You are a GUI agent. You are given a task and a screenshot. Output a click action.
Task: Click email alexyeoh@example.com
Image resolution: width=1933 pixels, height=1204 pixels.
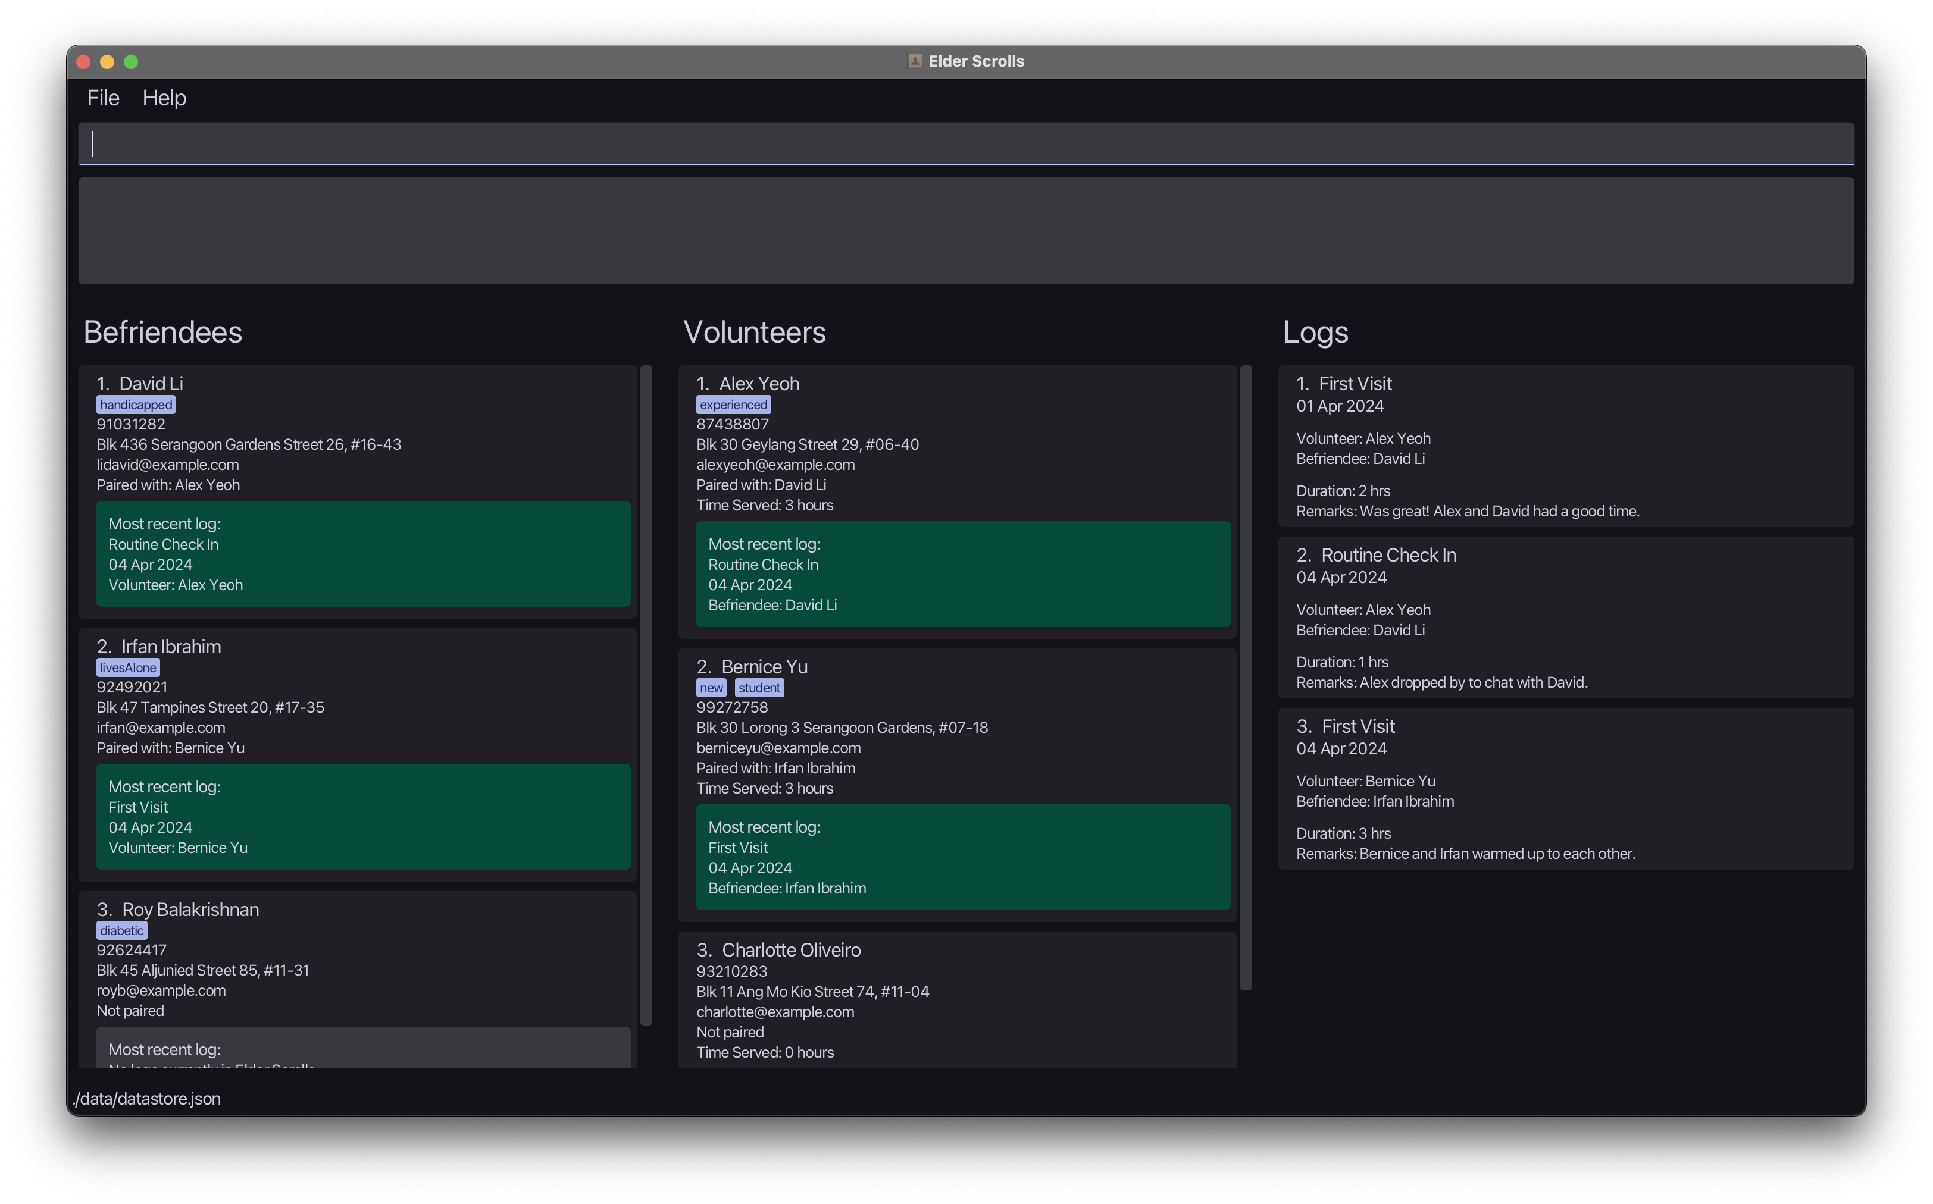775,464
